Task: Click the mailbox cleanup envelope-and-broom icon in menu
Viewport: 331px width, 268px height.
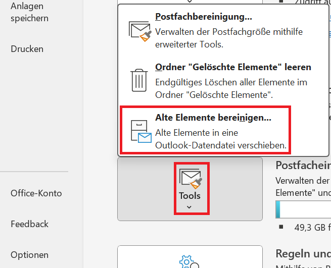Action: pos(140,31)
